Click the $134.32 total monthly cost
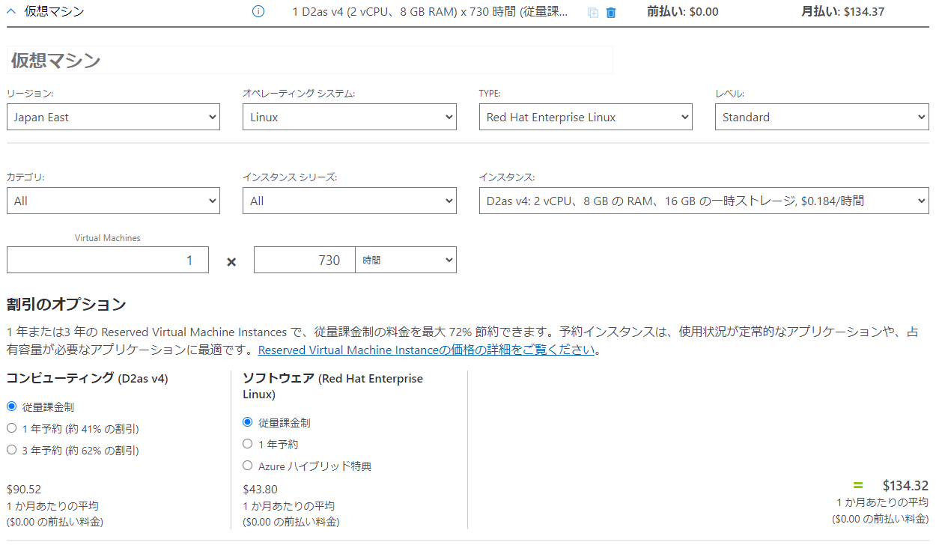Screen dimensions: 936x545 (x=905, y=485)
